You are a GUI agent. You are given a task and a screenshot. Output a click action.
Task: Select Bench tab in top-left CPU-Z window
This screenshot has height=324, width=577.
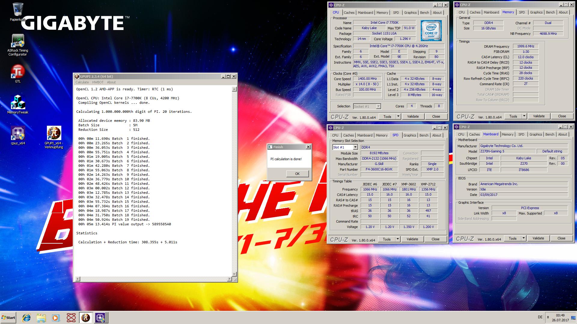coord(424,13)
